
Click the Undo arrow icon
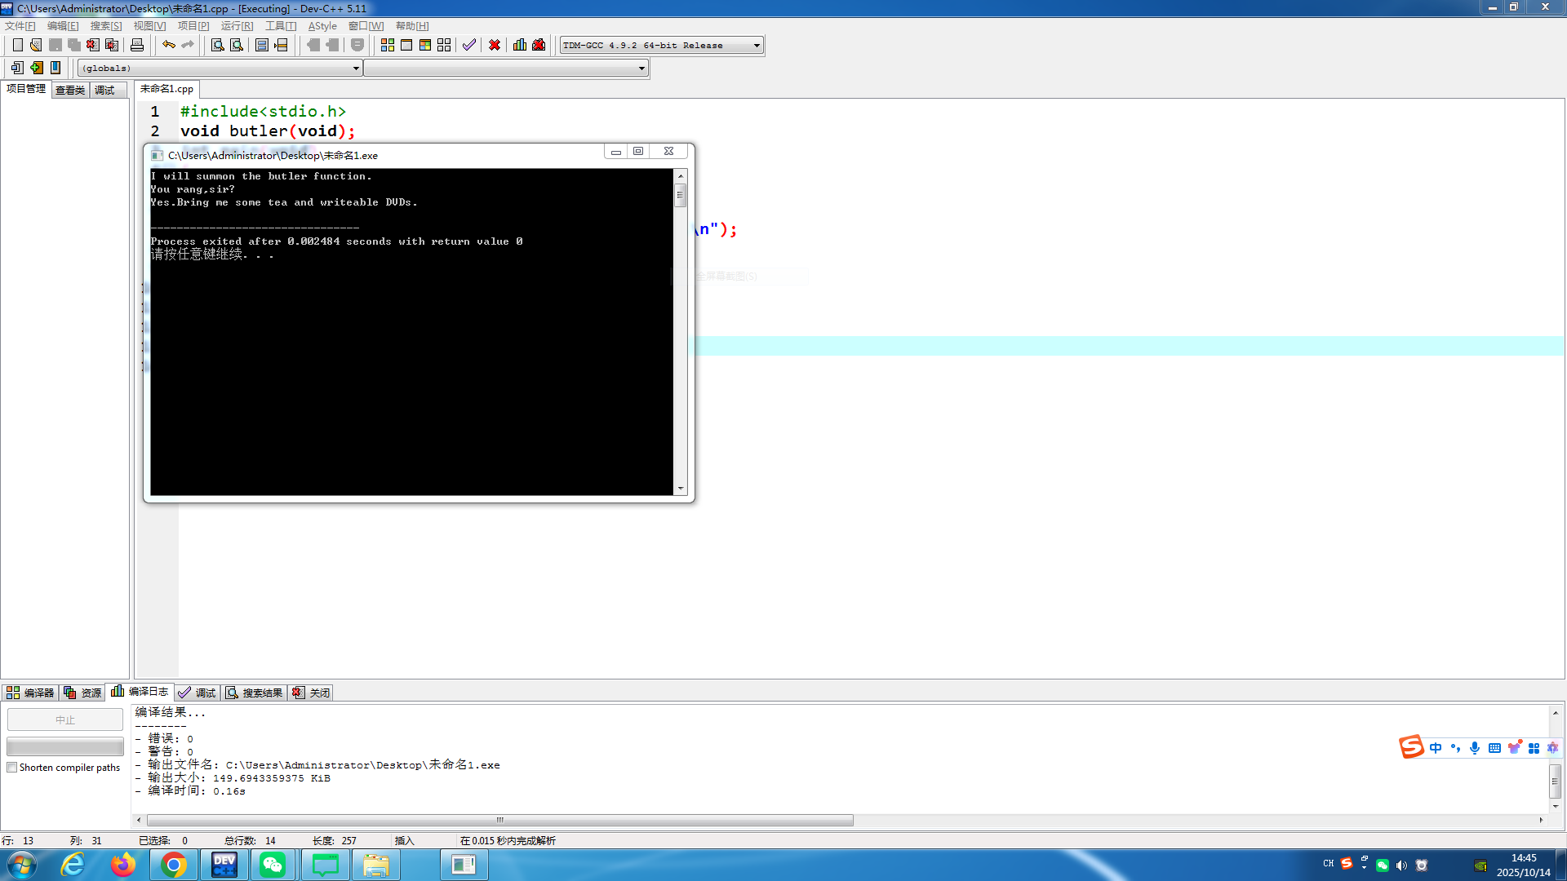[168, 45]
